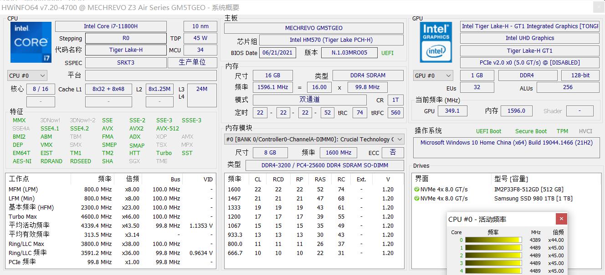Click the GPU memory clock 1596.0 field
Image resolution: width=605 pixels, height=275 pixels.
[x=517, y=111]
